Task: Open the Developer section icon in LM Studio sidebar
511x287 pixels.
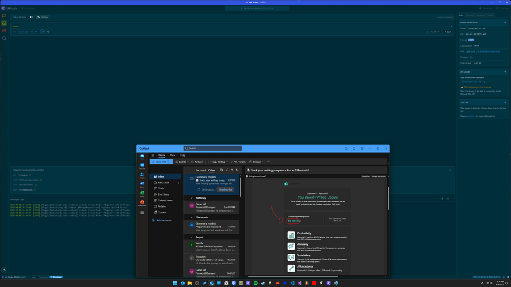Action: click(x=4, y=23)
